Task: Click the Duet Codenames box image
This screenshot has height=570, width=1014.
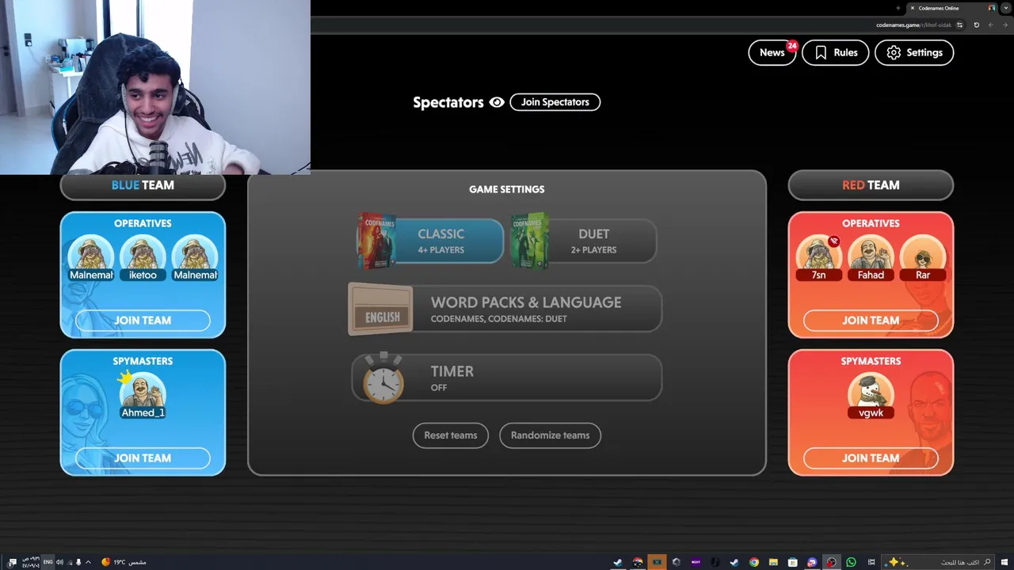Action: tap(530, 241)
